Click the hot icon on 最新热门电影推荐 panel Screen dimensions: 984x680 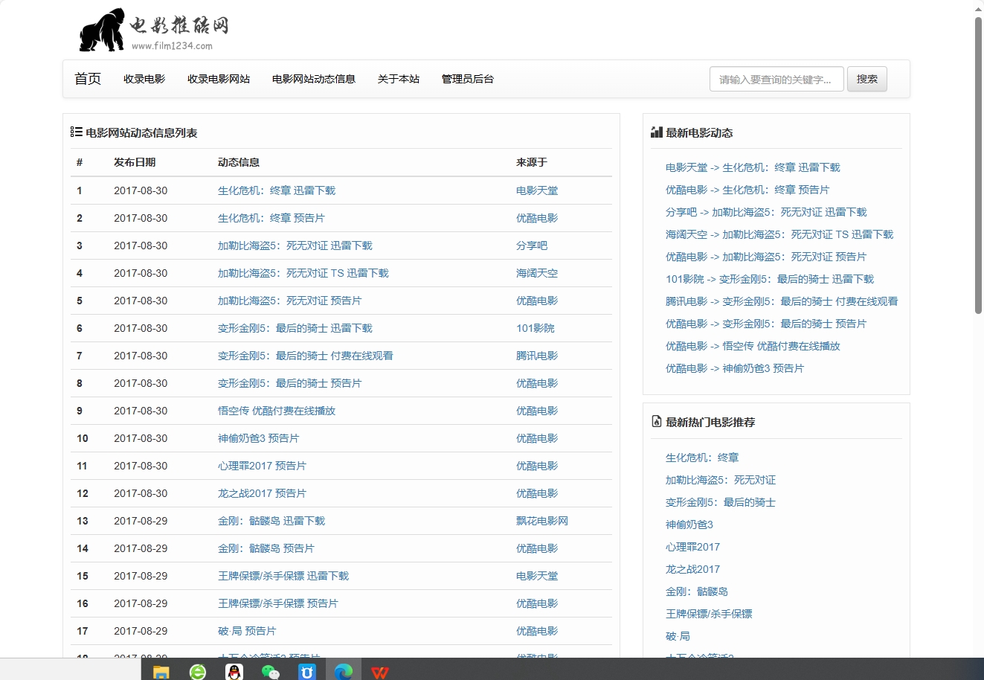pyautogui.click(x=655, y=421)
